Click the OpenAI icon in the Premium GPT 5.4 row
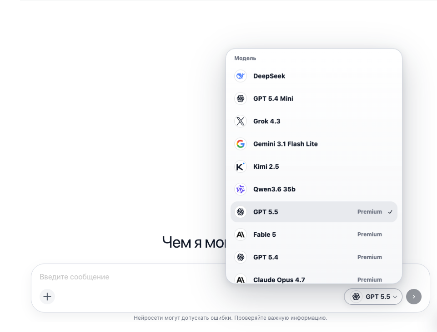 coord(240,257)
